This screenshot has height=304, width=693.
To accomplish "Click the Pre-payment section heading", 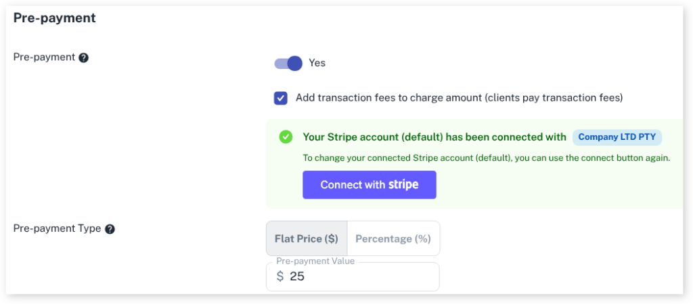I will (55, 18).
